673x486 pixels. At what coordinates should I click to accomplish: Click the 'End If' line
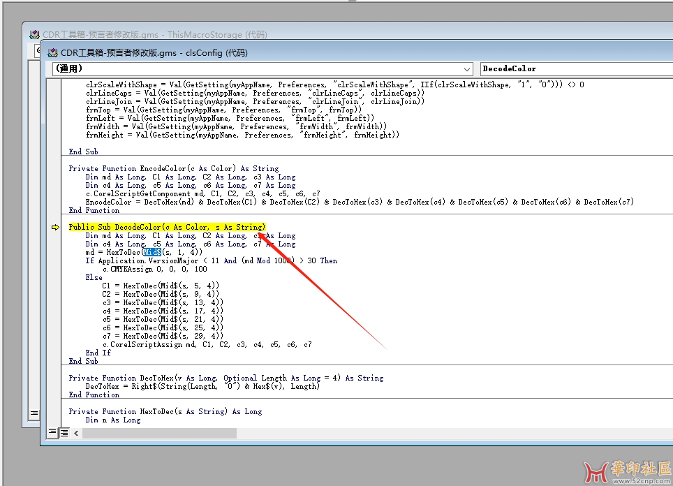(x=98, y=353)
